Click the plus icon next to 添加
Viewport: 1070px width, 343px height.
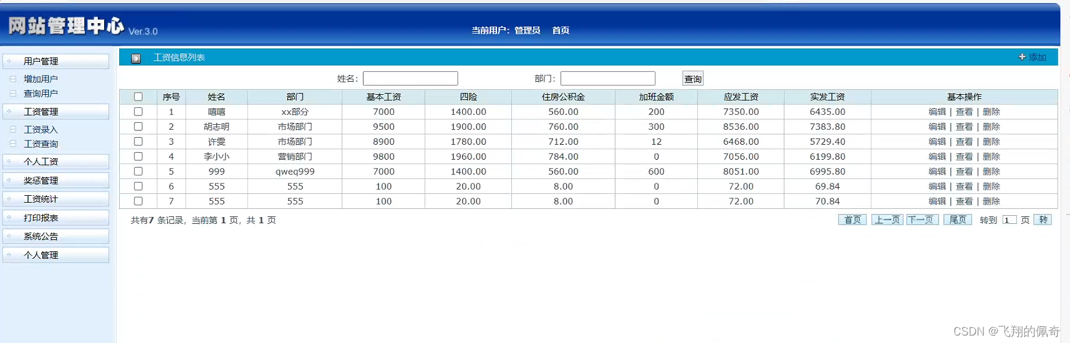pyautogui.click(x=1022, y=57)
